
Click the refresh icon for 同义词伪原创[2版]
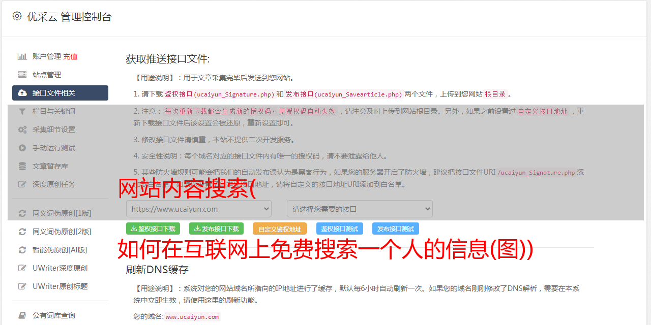pyautogui.click(x=22, y=232)
